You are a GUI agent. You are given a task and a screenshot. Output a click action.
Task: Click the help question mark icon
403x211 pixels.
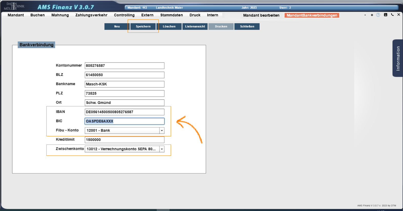click(378, 15)
